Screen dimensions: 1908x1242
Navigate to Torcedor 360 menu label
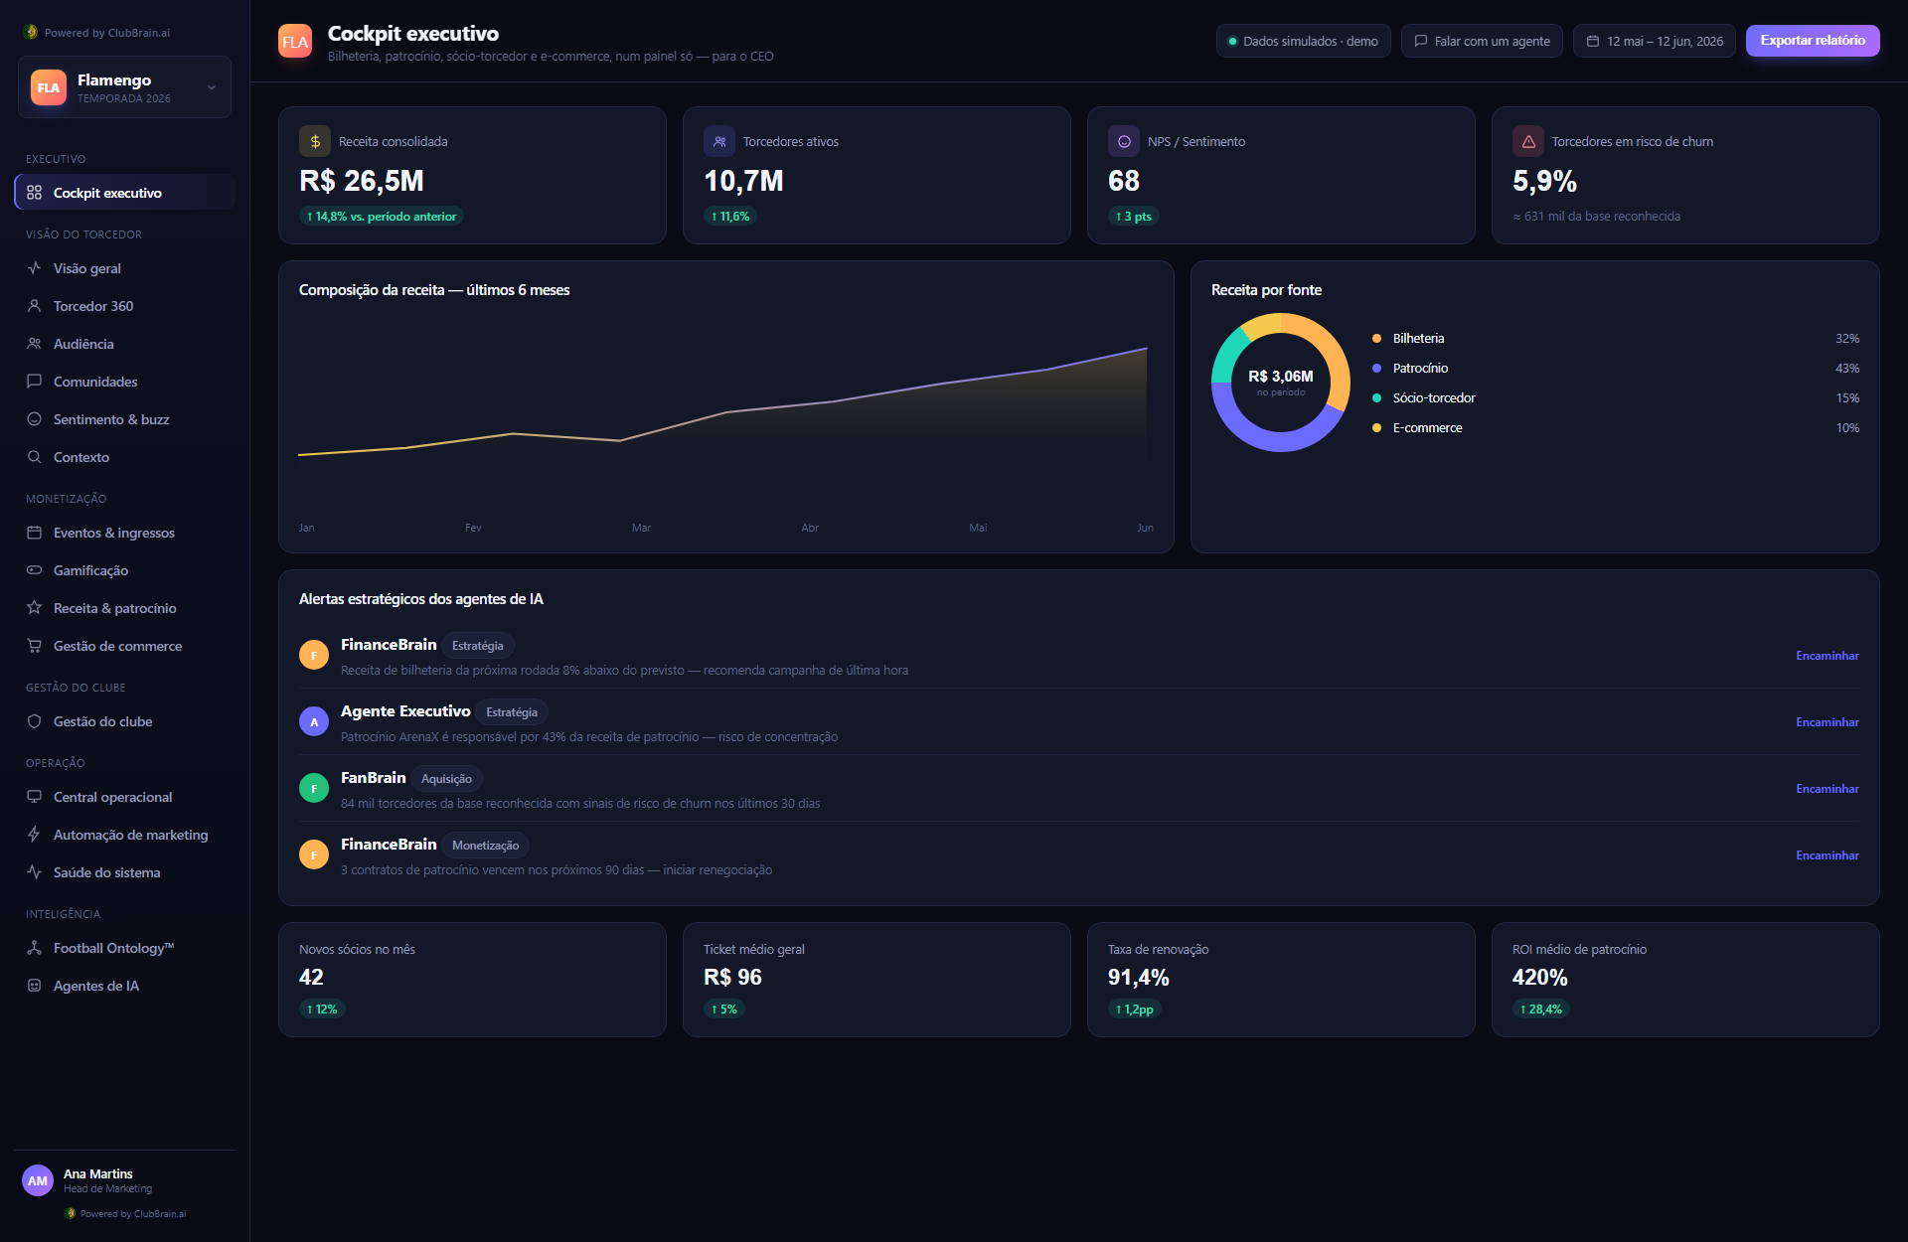tap(93, 306)
